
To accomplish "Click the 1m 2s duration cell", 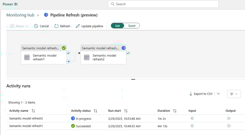I will [161, 119].
